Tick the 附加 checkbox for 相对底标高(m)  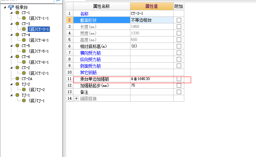(179, 46)
